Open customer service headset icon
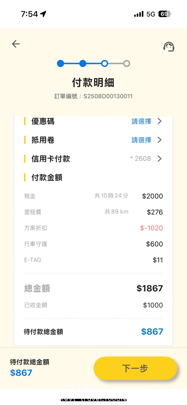The height and width of the screenshot is (405, 187). pyautogui.click(x=169, y=47)
